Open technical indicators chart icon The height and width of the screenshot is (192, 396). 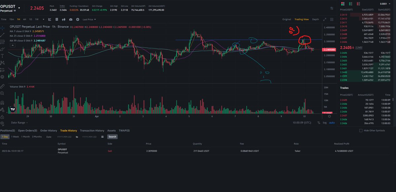(x=49, y=19)
